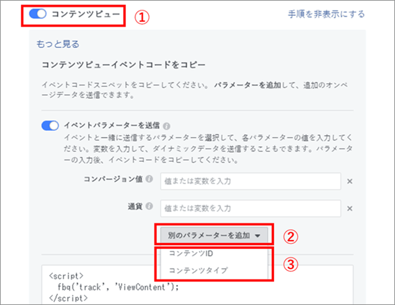The height and width of the screenshot is (305, 395).
Task: Focus the 通貨 input field
Action: coord(250,209)
